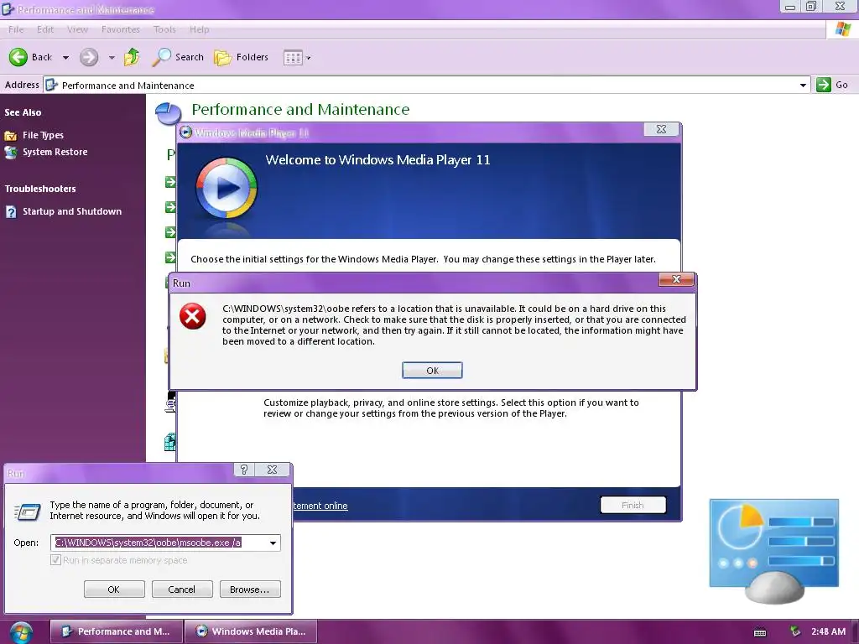The height and width of the screenshot is (644, 859).
Task: Click the Run dialog Open text box
Action: tap(158, 543)
